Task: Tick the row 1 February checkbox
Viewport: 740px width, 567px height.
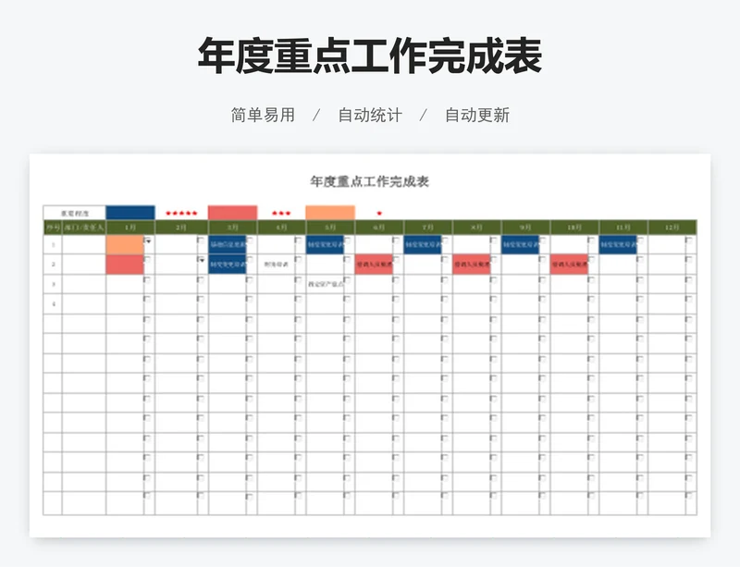Action: click(x=201, y=240)
